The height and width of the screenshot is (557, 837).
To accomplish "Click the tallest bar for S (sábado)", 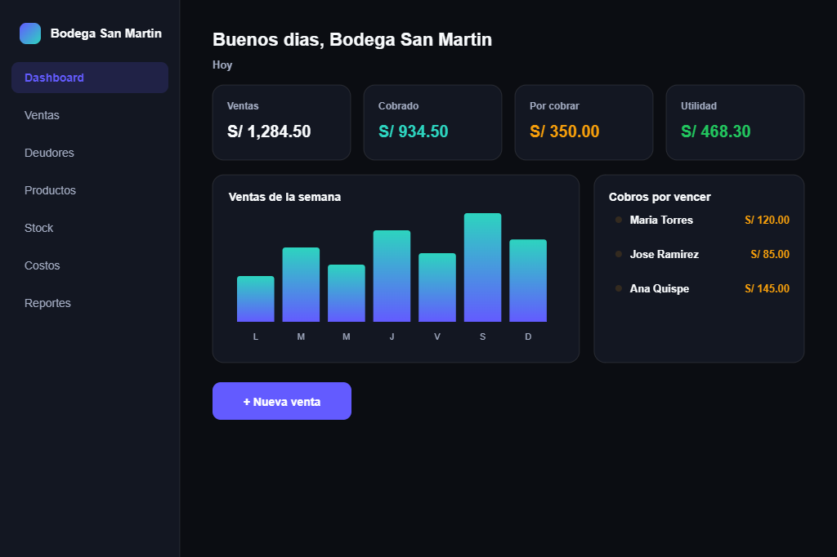I will [x=482, y=267].
